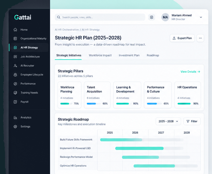
Task: Click the Talent Acquisition 60% progress bar
Action: pyautogui.click(x=94, y=104)
